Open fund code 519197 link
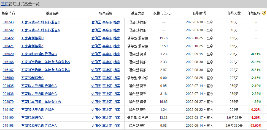267x130 pixels. pos(8,110)
